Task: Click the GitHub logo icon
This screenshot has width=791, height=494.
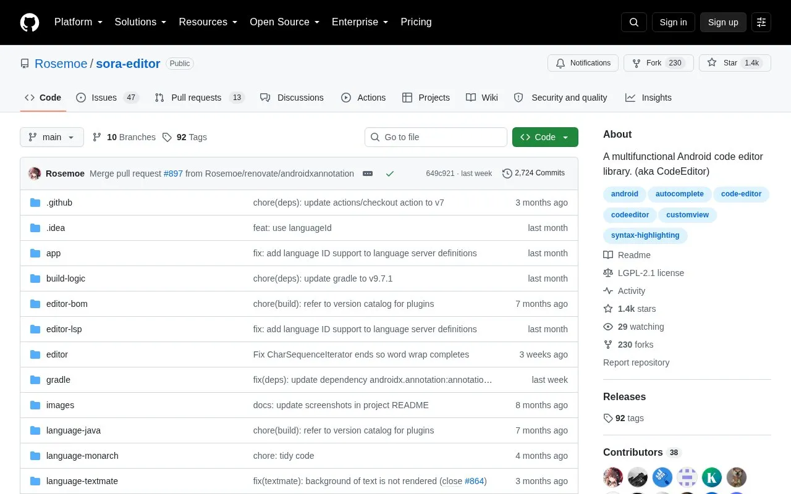Action: (x=30, y=22)
